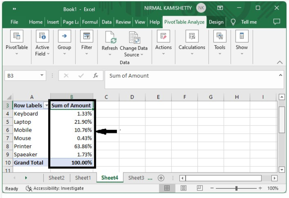Switch to the Home tab
Screen dimensions: 289x198
click(36, 22)
